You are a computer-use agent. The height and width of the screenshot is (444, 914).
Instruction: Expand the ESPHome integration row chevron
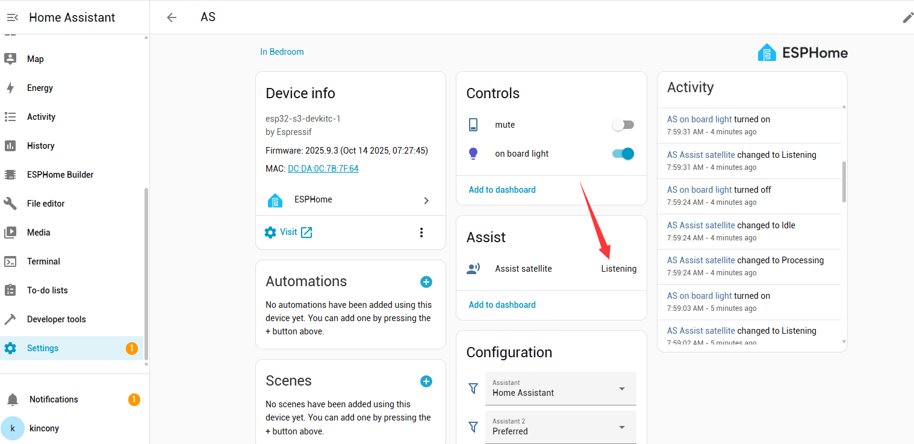426,200
